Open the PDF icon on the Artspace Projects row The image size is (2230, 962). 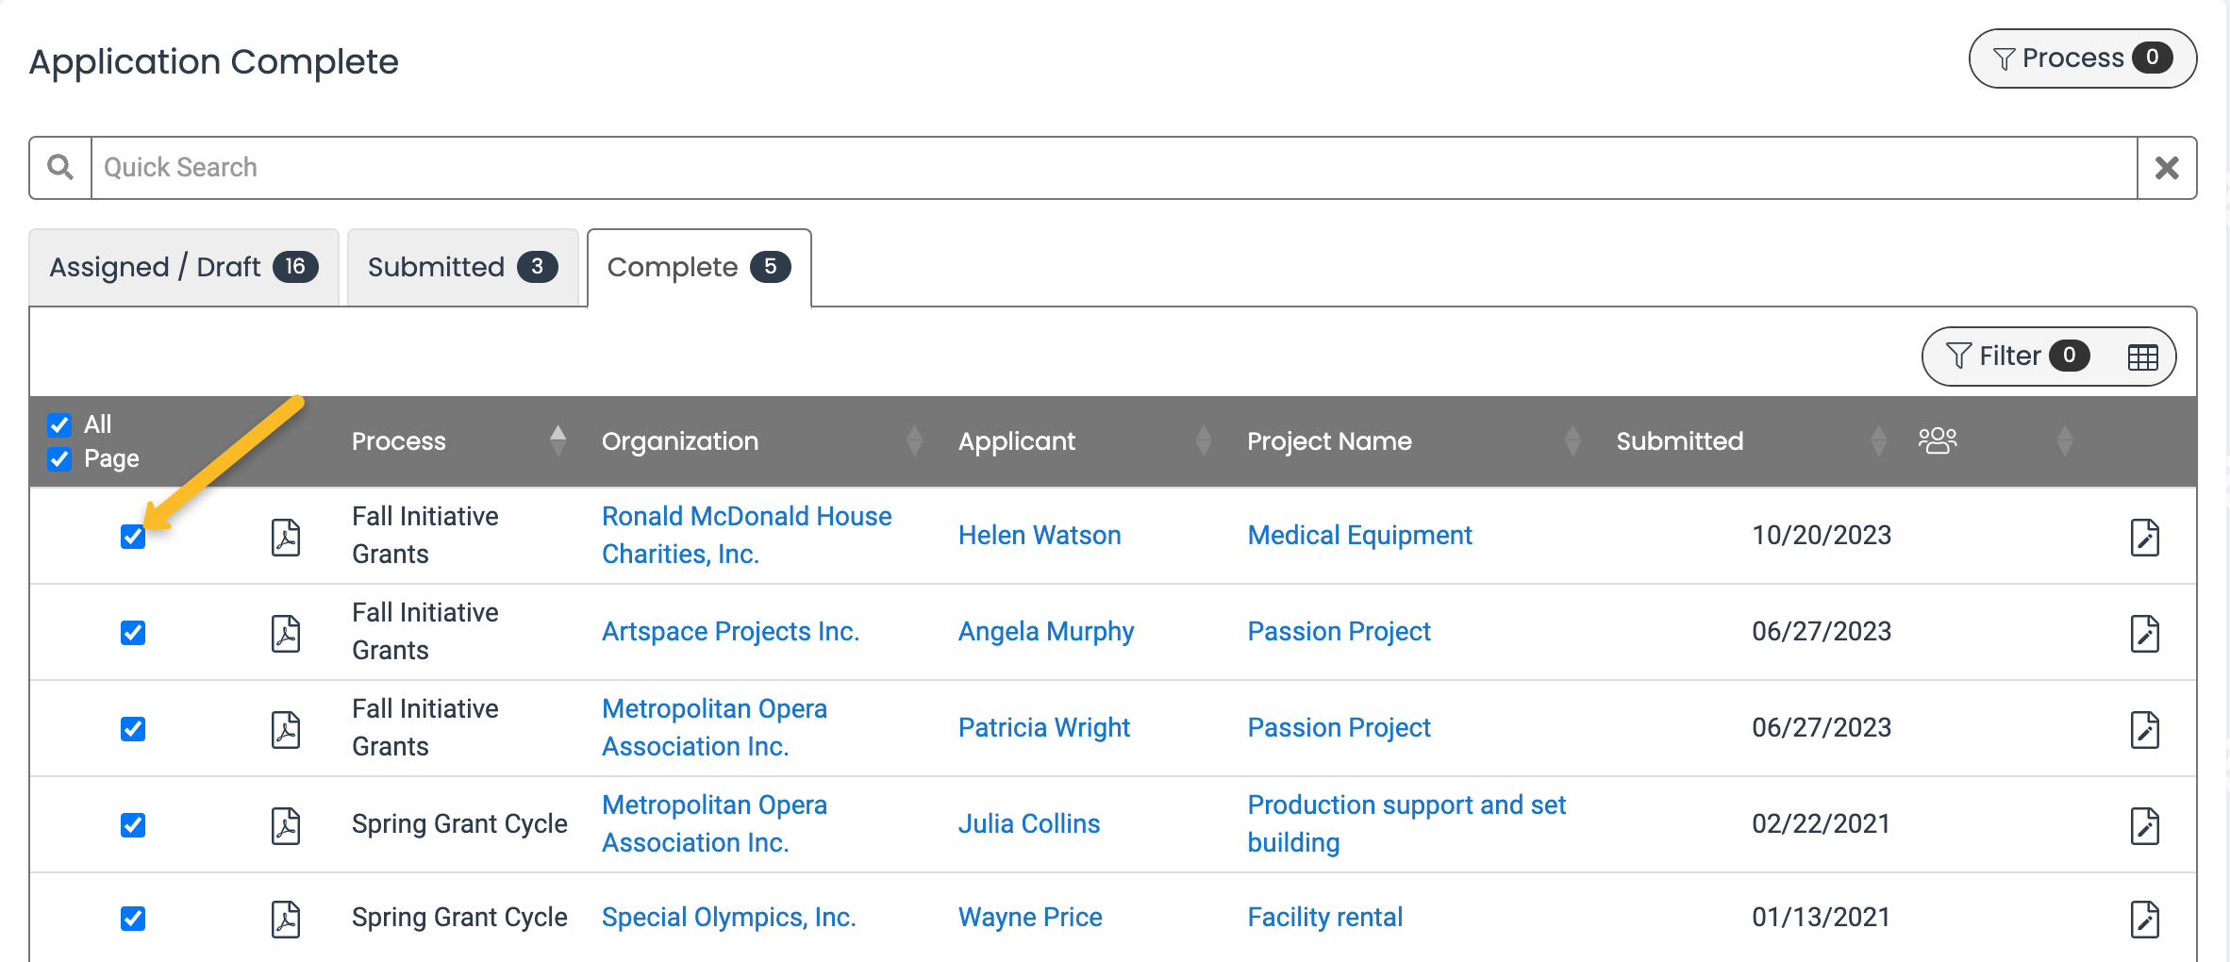pyautogui.click(x=285, y=632)
